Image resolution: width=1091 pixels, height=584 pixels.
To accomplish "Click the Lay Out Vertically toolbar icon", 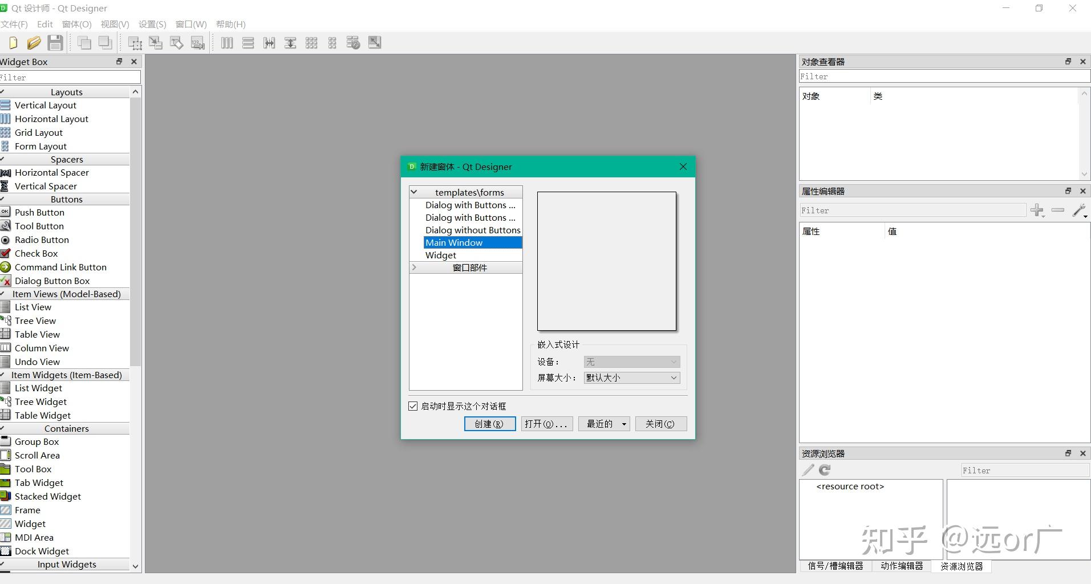I will click(x=248, y=42).
